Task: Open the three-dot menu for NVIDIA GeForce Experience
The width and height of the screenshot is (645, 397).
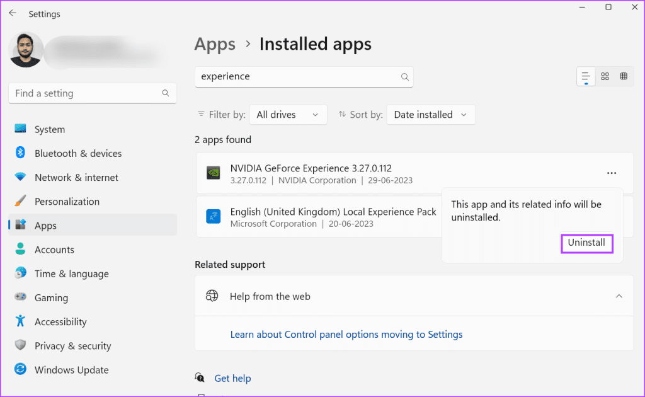Action: click(x=610, y=173)
